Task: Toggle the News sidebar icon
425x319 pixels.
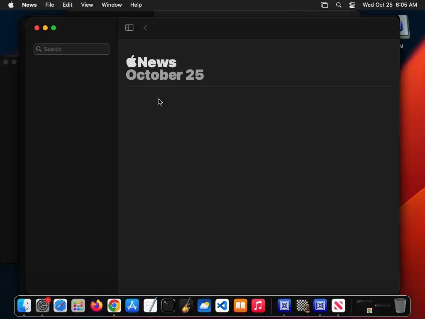Action: pyautogui.click(x=129, y=28)
